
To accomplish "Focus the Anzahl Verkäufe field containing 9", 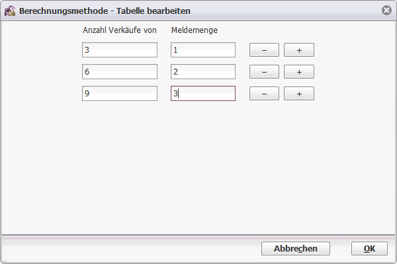I will [x=120, y=94].
